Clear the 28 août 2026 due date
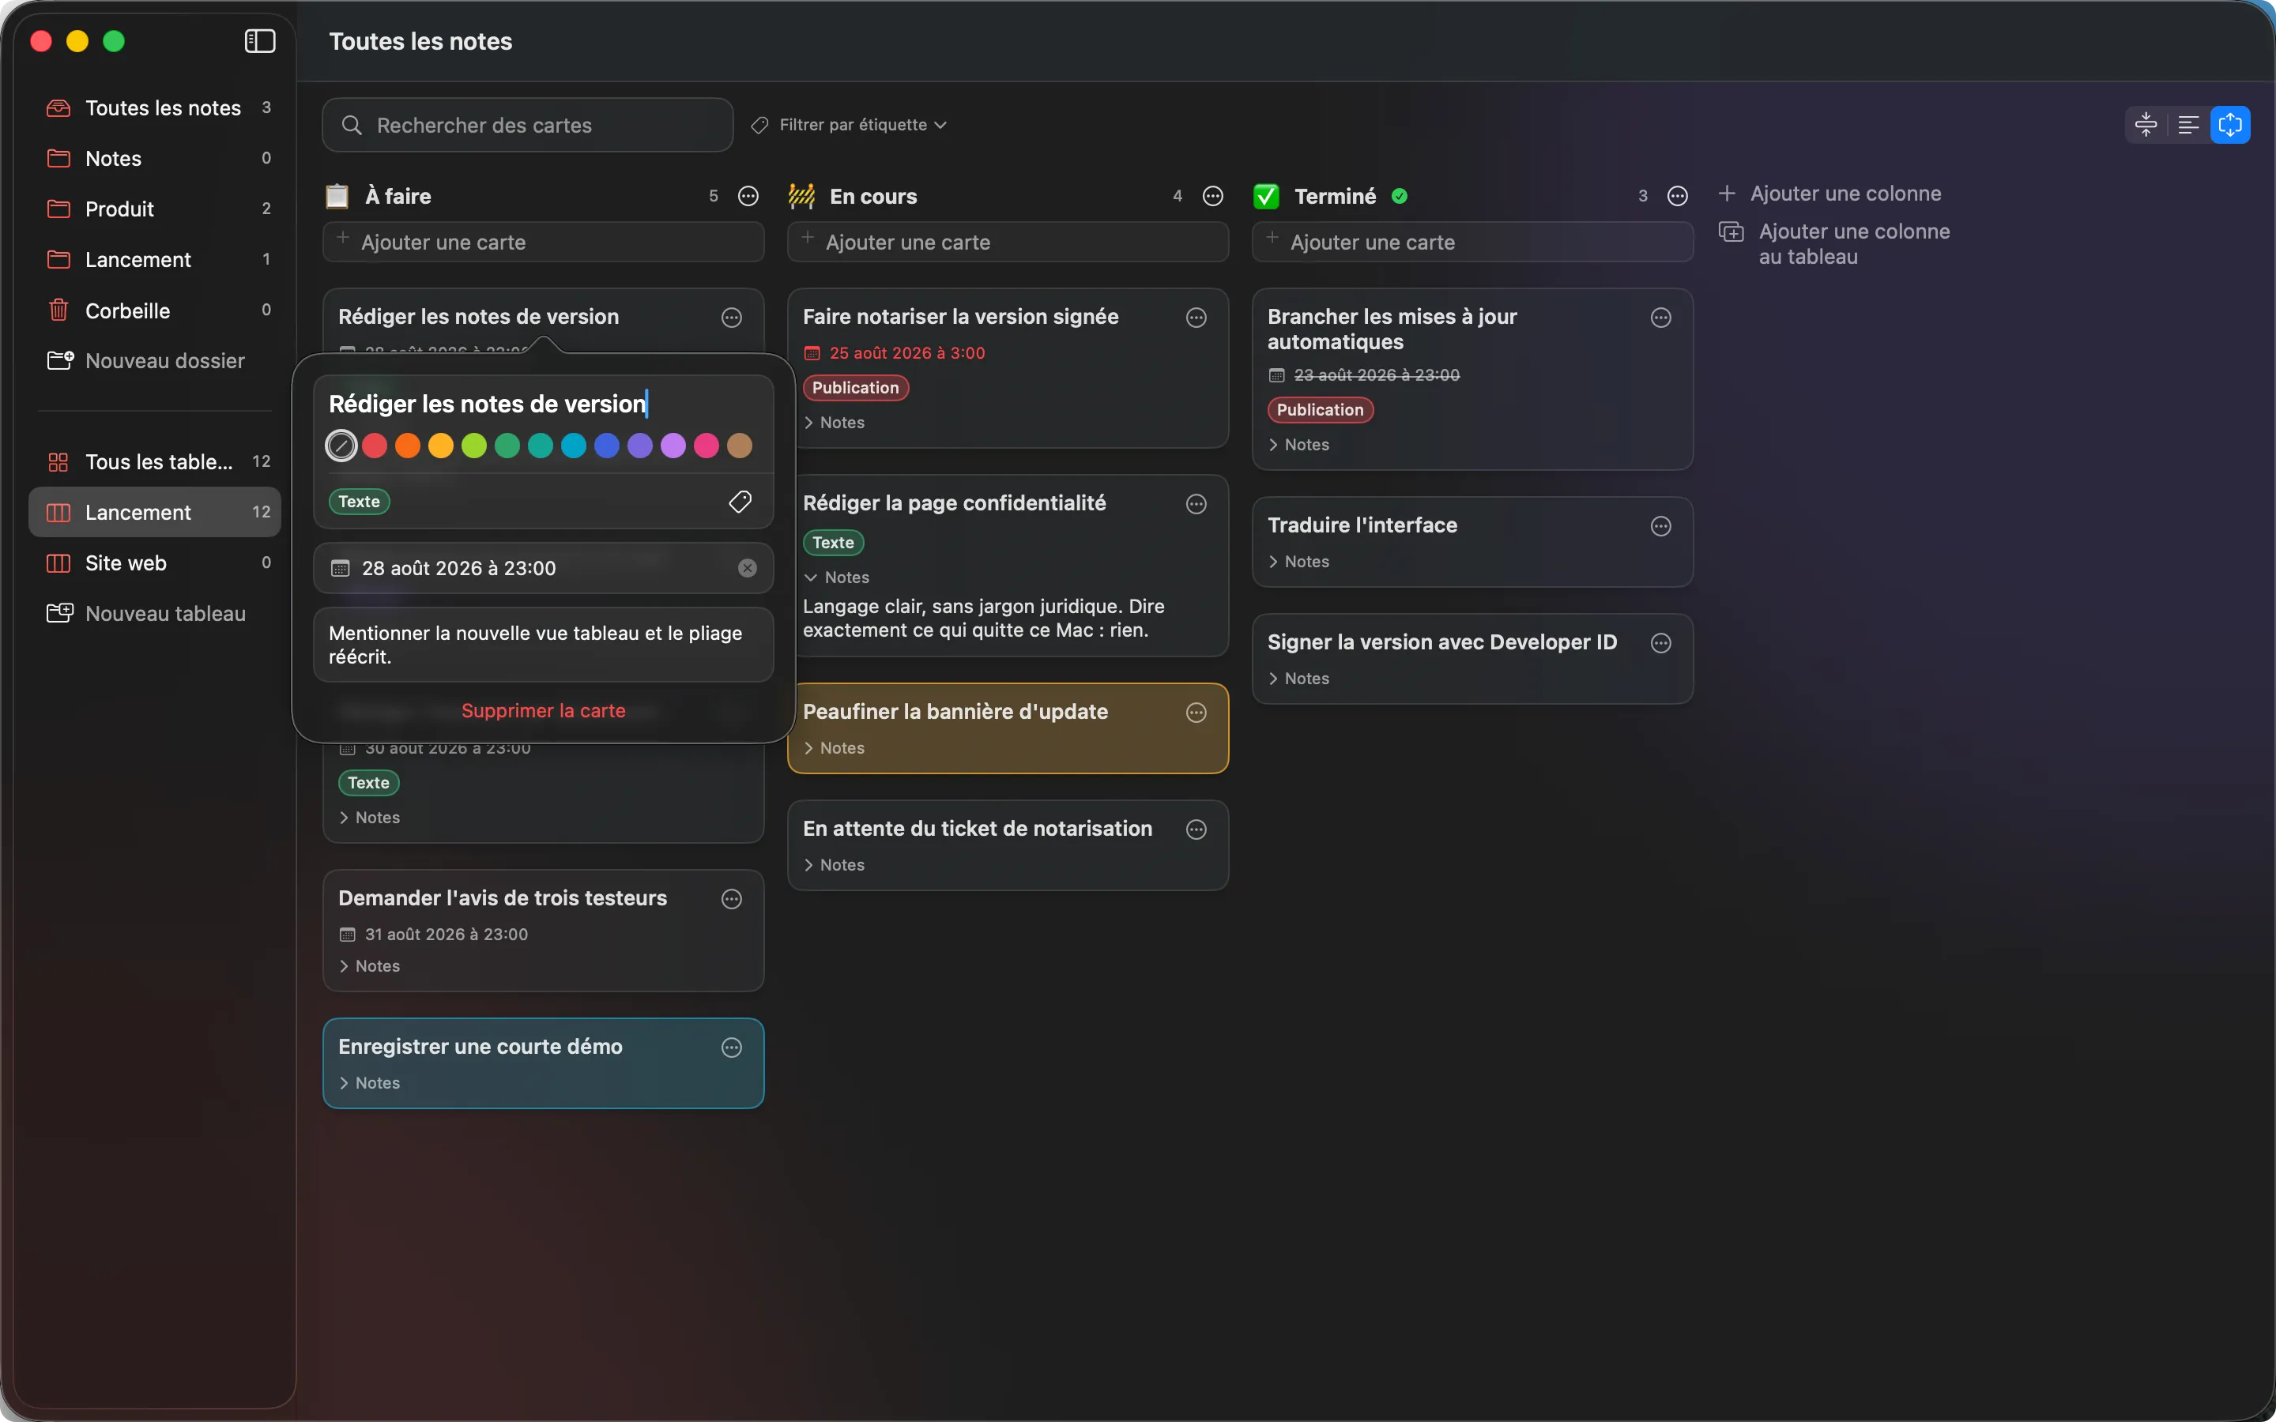Screen dimensions: 2276x1422 [748, 568]
